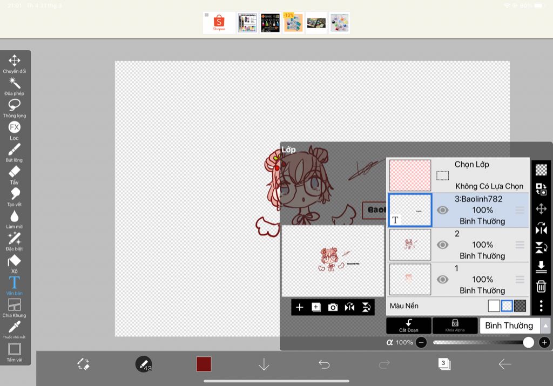Tap the flip horizontal icon below preview
This screenshot has height=386, width=553.
pos(349,307)
